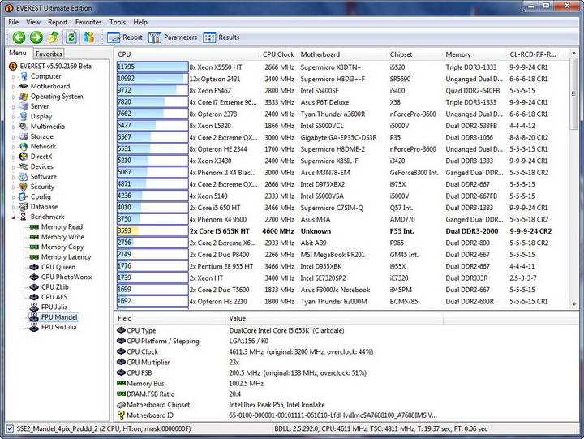Click the 11795 score bar

pyautogui.click(x=152, y=67)
